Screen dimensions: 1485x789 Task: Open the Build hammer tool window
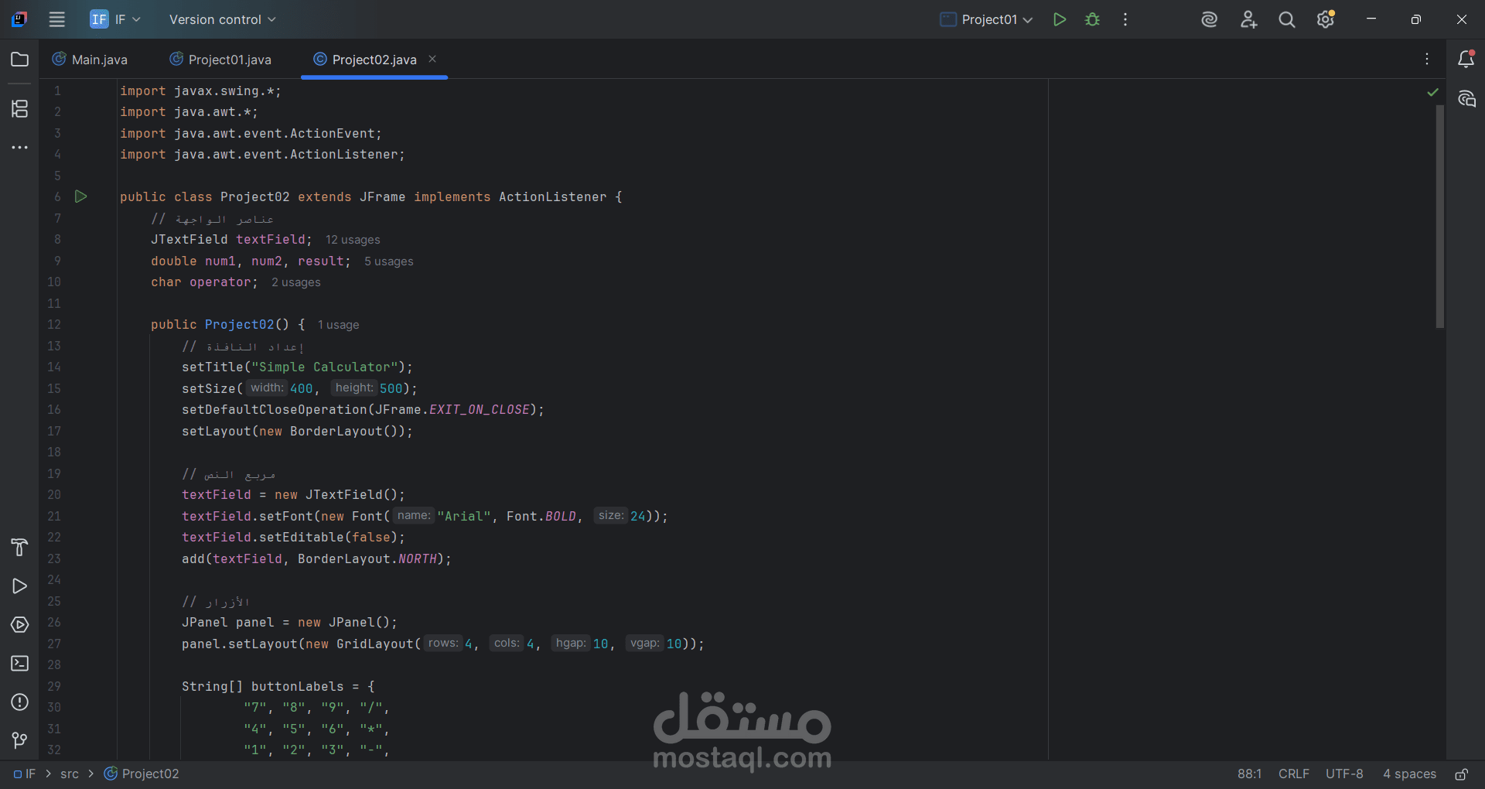pos(20,548)
